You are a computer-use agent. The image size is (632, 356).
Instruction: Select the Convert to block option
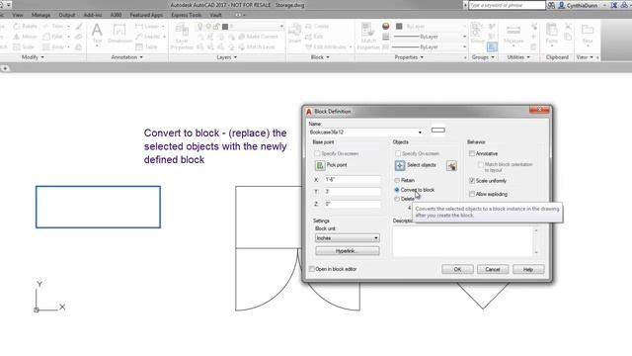pos(397,190)
